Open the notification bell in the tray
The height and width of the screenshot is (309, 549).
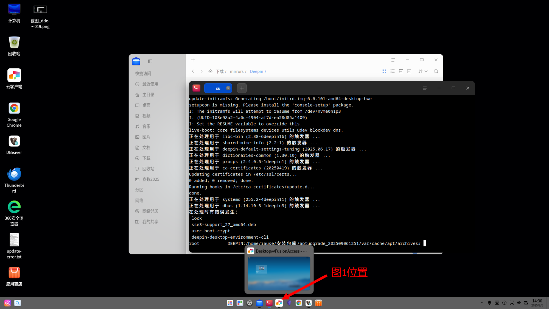click(489, 303)
